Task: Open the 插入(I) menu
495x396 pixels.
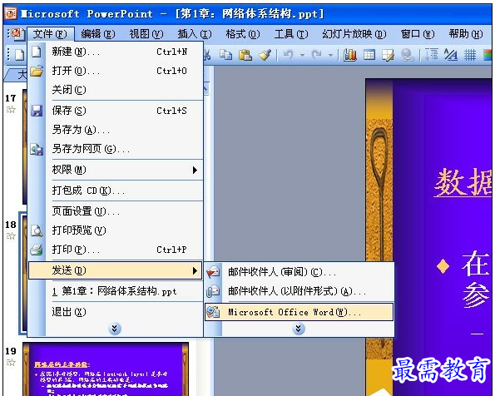Action: pos(195,34)
